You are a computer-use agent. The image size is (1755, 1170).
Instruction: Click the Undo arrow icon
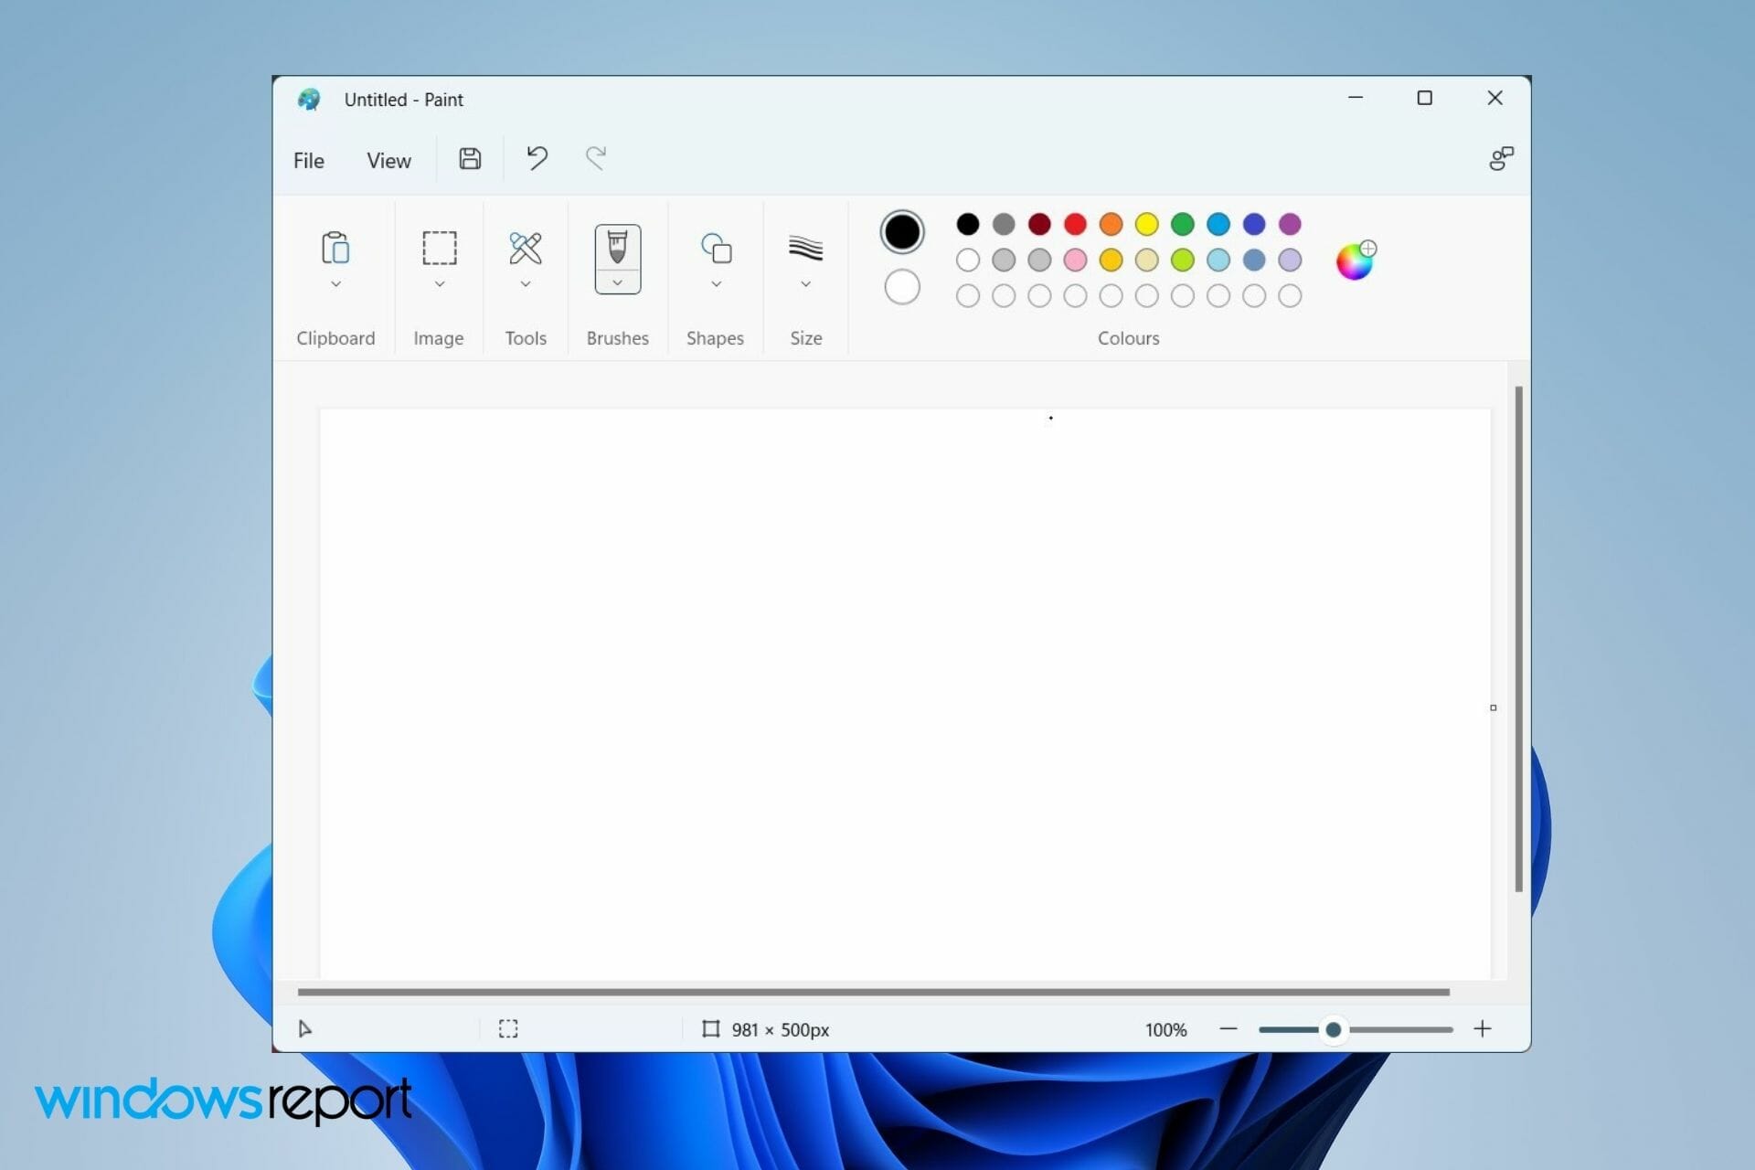[537, 159]
